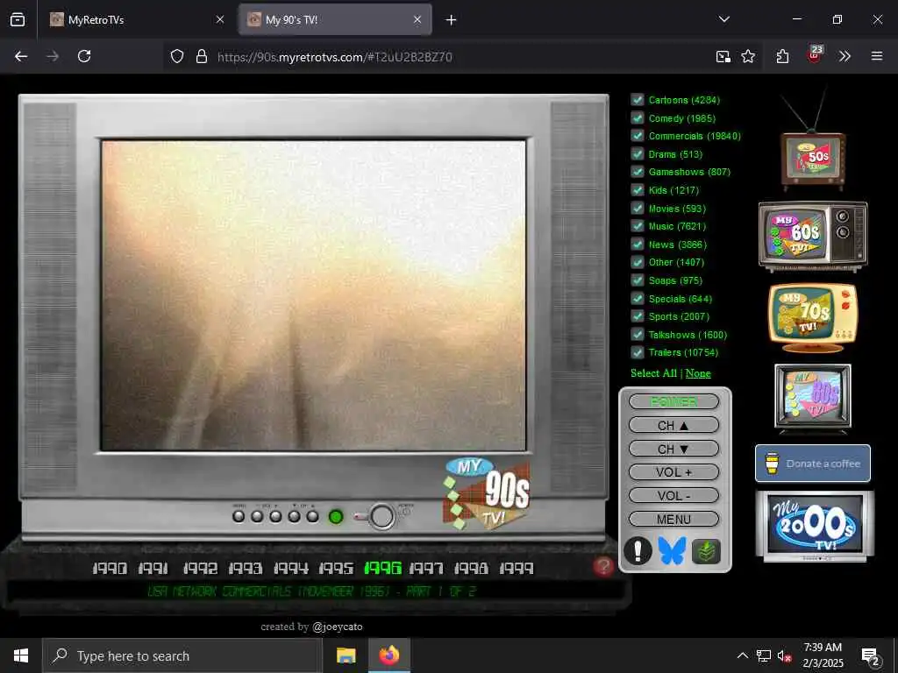Image resolution: width=898 pixels, height=673 pixels.
Task: Disable the Sports category
Action: (x=638, y=316)
